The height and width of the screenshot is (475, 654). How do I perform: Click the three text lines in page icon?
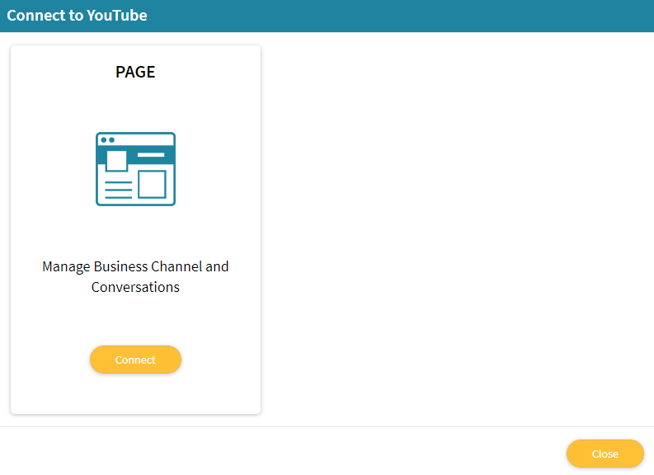click(119, 190)
